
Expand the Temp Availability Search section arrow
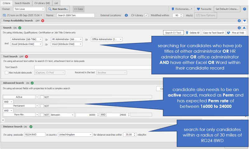(244, 21)
